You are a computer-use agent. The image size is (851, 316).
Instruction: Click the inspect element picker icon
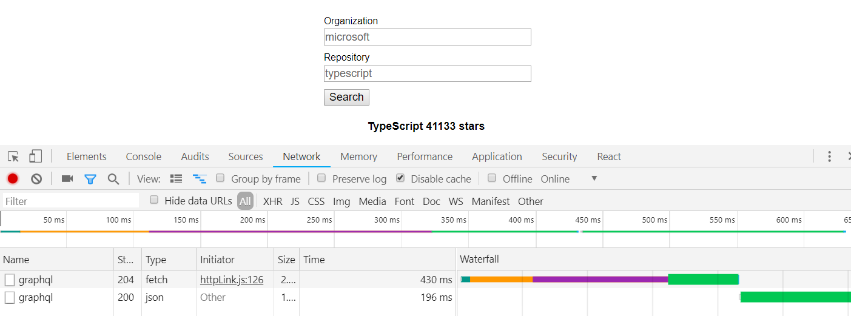pyautogui.click(x=13, y=156)
